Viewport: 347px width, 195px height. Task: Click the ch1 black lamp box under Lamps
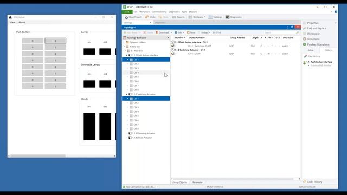pyautogui.click(x=89, y=51)
